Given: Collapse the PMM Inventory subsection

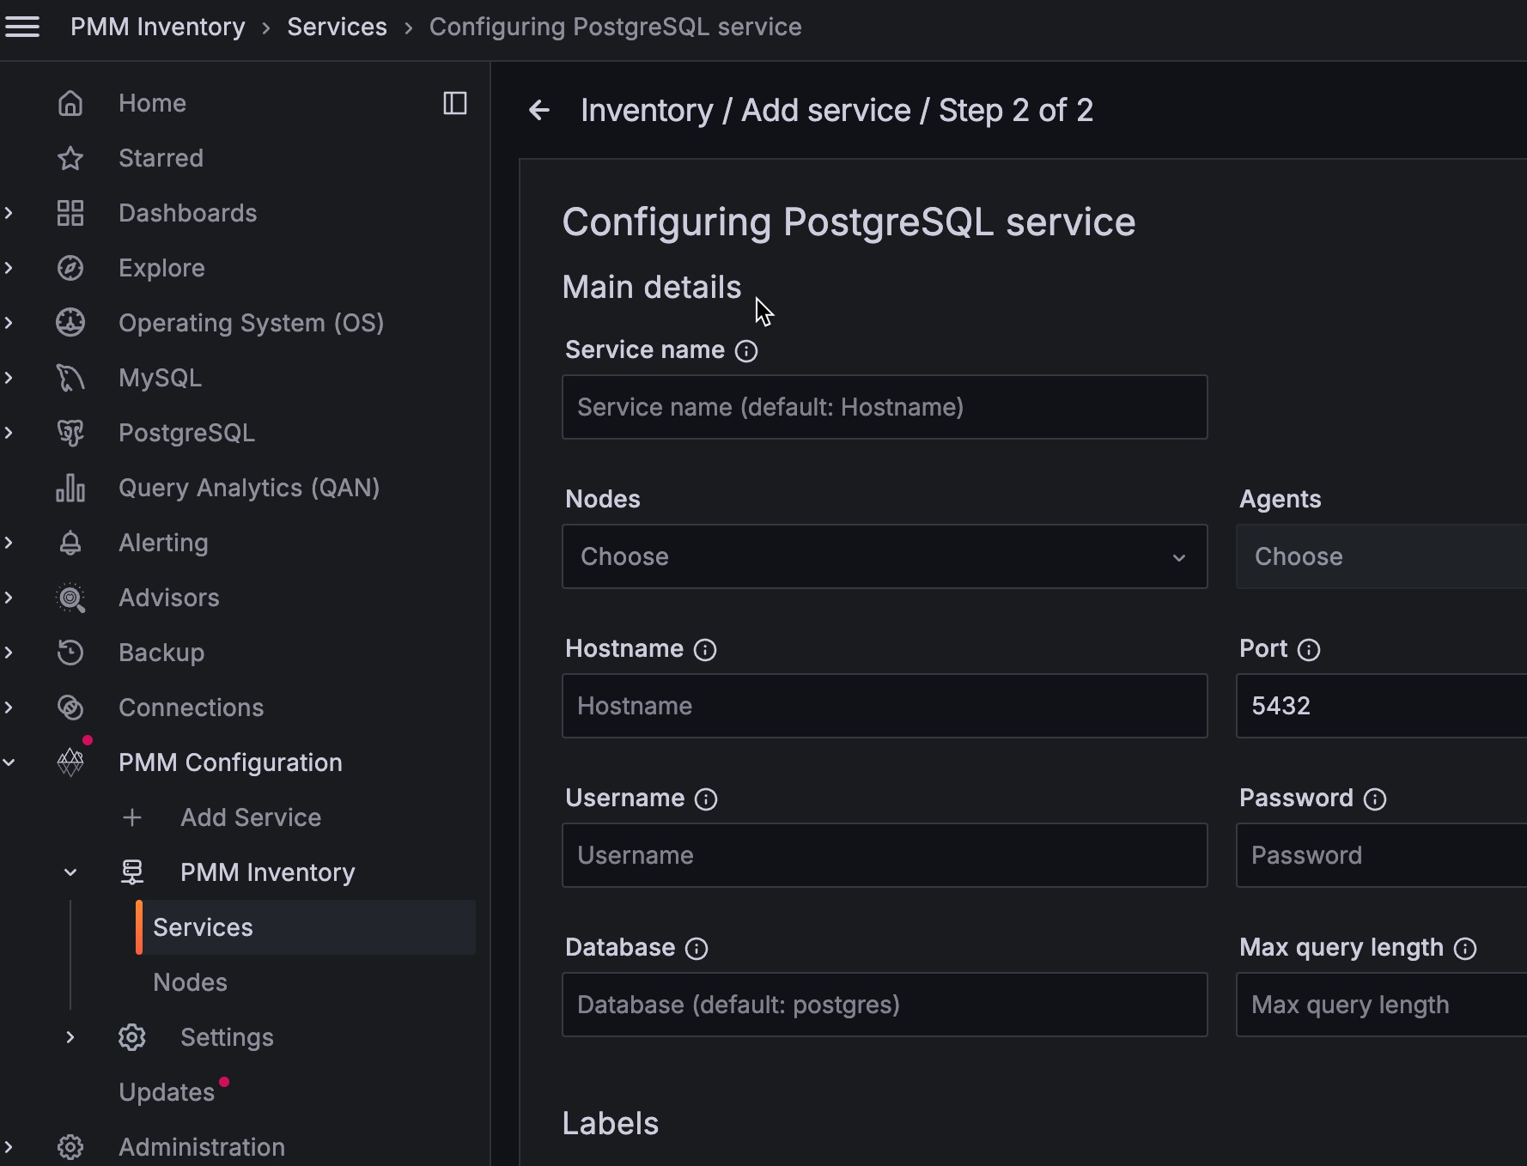Looking at the screenshot, I should tap(70, 872).
